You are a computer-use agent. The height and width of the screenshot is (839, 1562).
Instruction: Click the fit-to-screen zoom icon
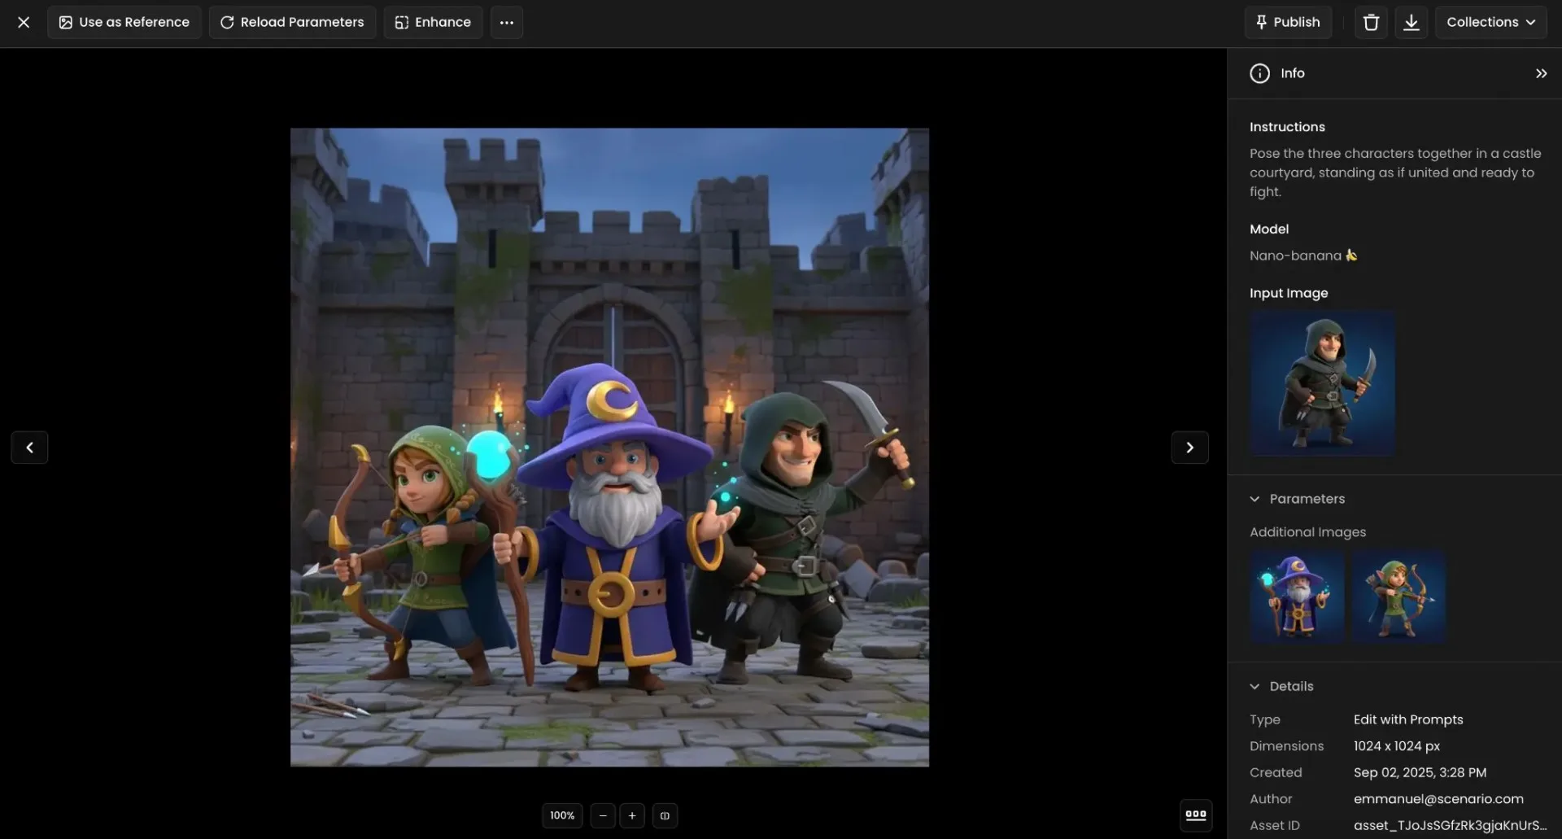coord(665,815)
